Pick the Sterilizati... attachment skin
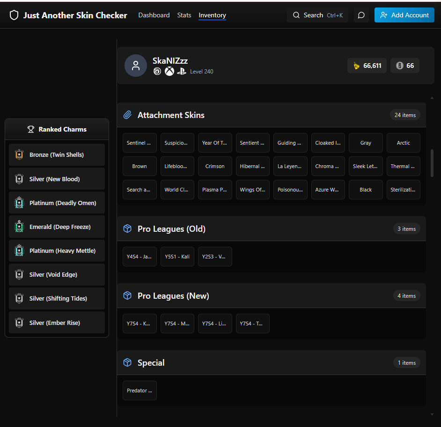 (x=403, y=190)
